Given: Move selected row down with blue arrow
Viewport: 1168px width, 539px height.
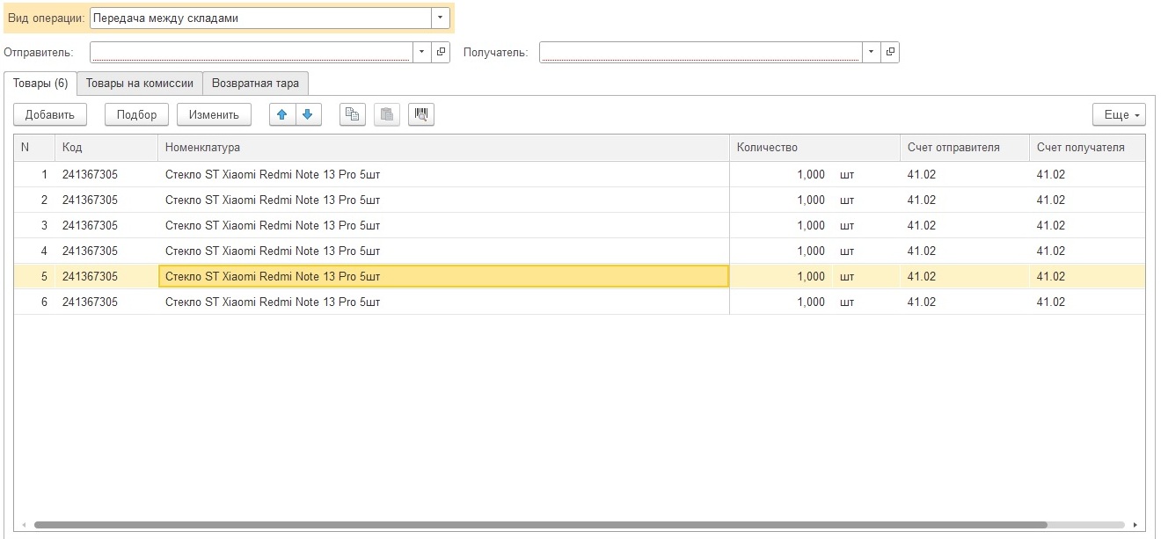Looking at the screenshot, I should (309, 114).
